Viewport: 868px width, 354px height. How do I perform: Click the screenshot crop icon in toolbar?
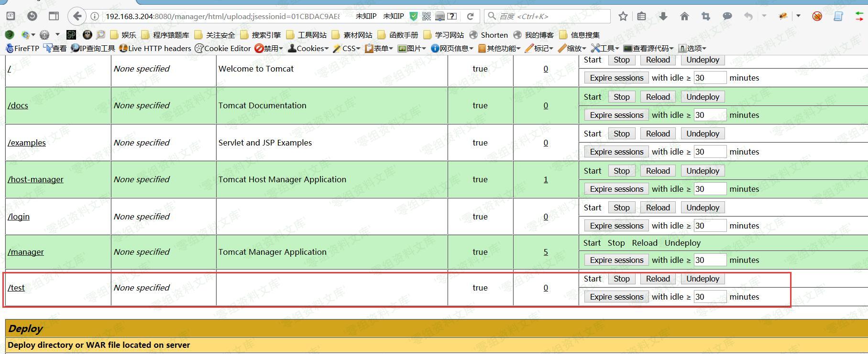pos(705,16)
